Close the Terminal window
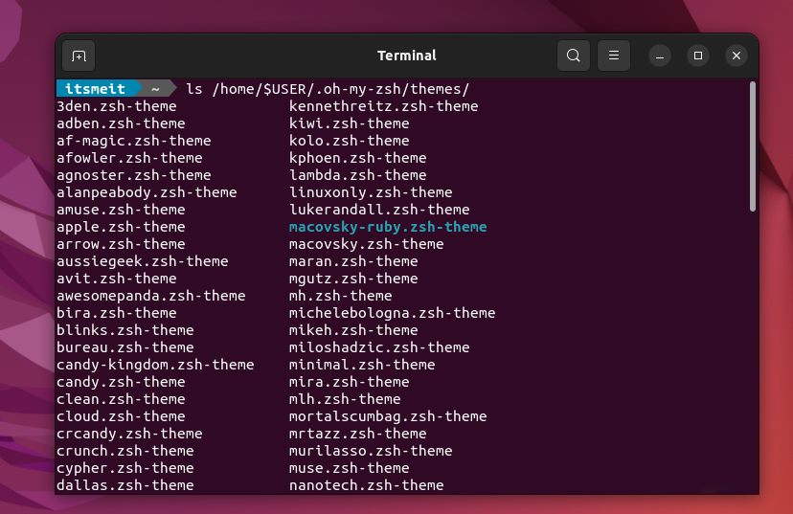793x514 pixels. pos(736,56)
